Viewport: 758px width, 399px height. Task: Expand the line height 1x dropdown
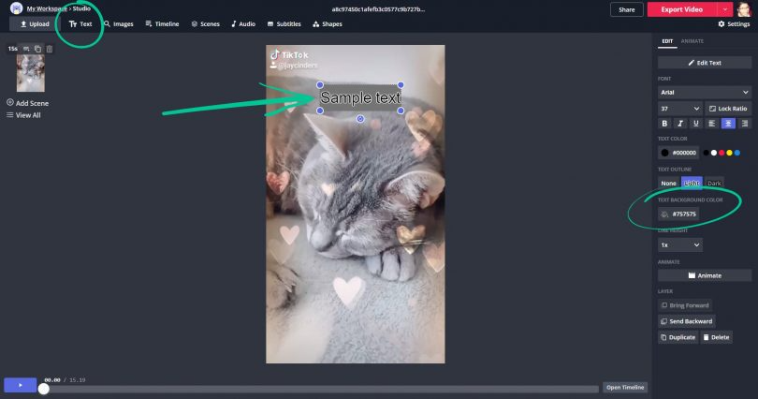[679, 244]
